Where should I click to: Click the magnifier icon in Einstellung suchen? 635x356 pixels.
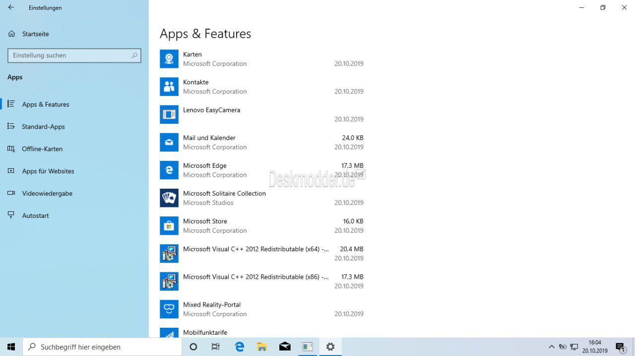pos(134,55)
